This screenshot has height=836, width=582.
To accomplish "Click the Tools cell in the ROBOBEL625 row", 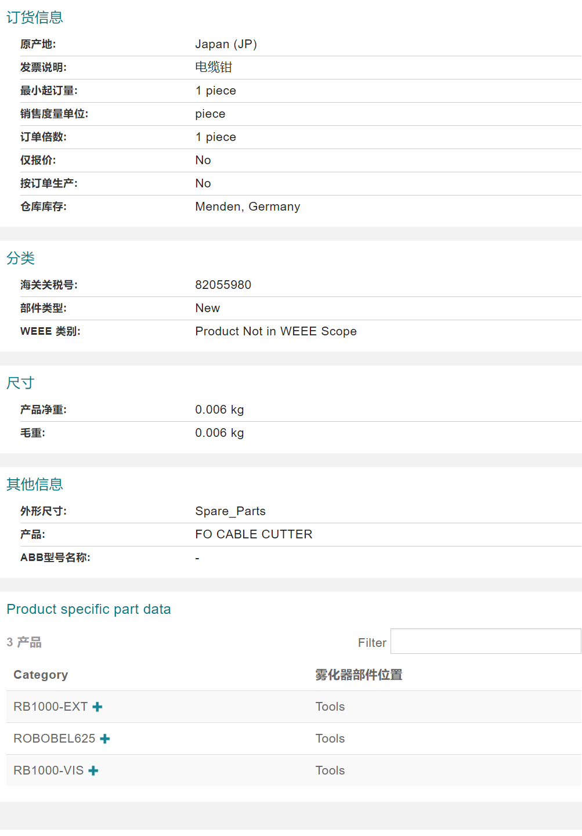I will [330, 739].
